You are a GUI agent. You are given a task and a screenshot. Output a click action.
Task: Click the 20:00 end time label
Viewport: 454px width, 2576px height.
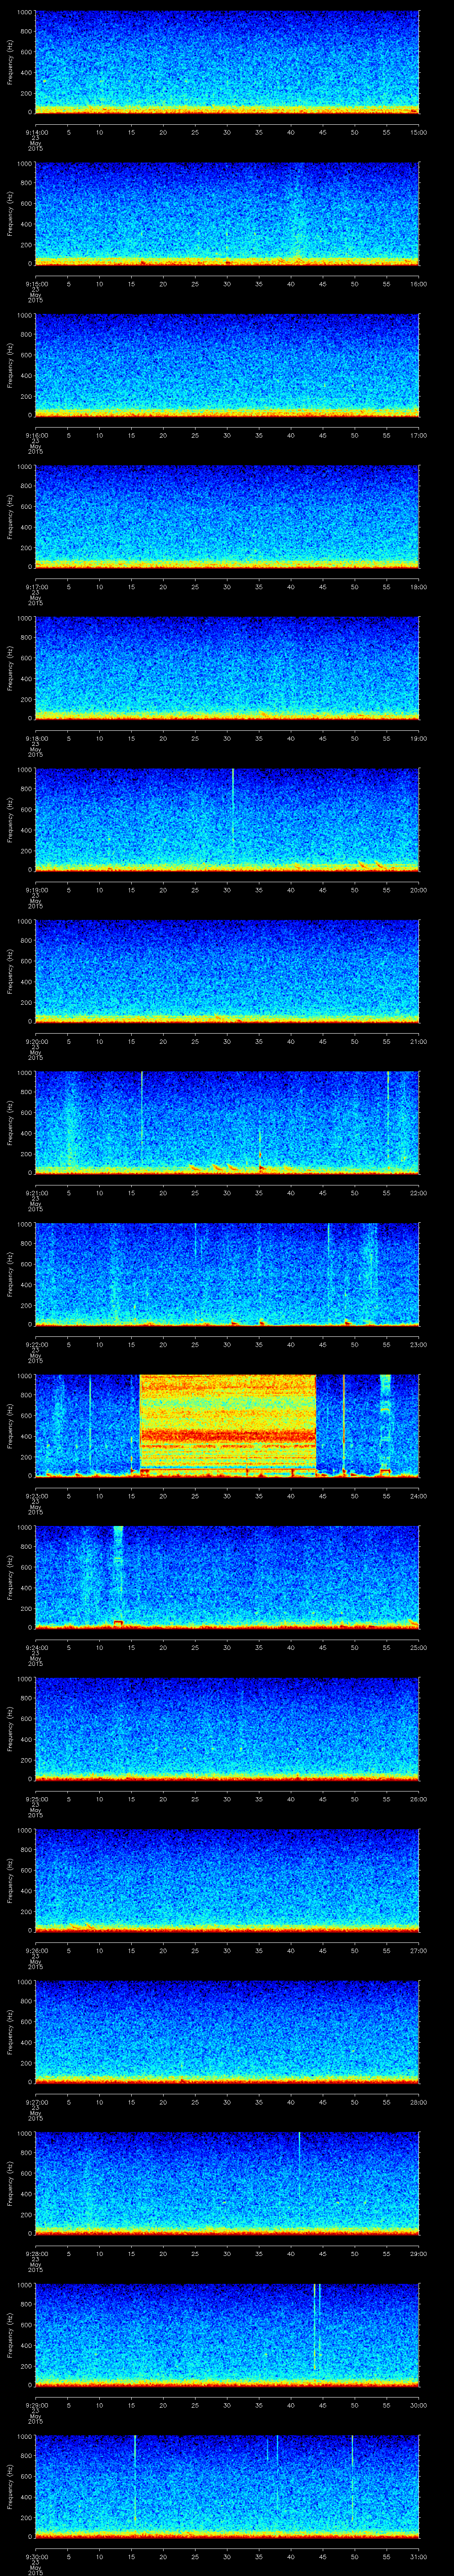coord(418,890)
